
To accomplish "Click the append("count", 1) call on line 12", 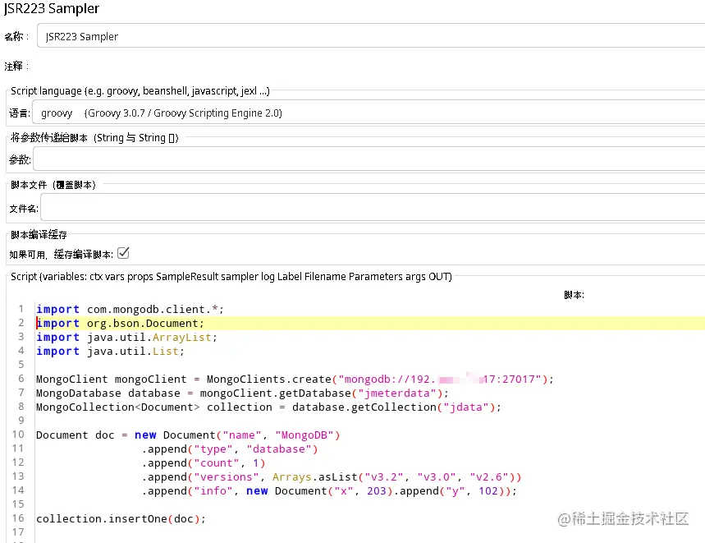I will coord(203,462).
